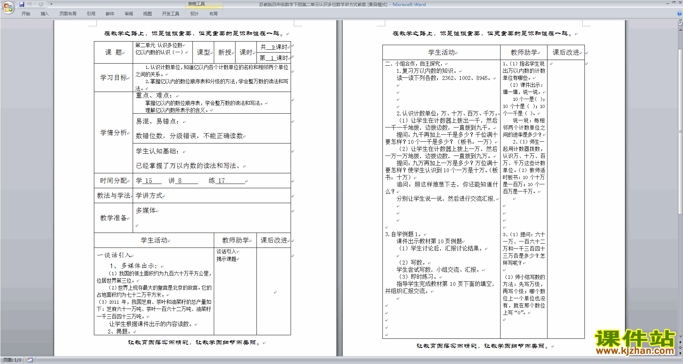Click the 第 1 课时 cell
The height and width of the screenshot is (364, 683).
(274, 58)
